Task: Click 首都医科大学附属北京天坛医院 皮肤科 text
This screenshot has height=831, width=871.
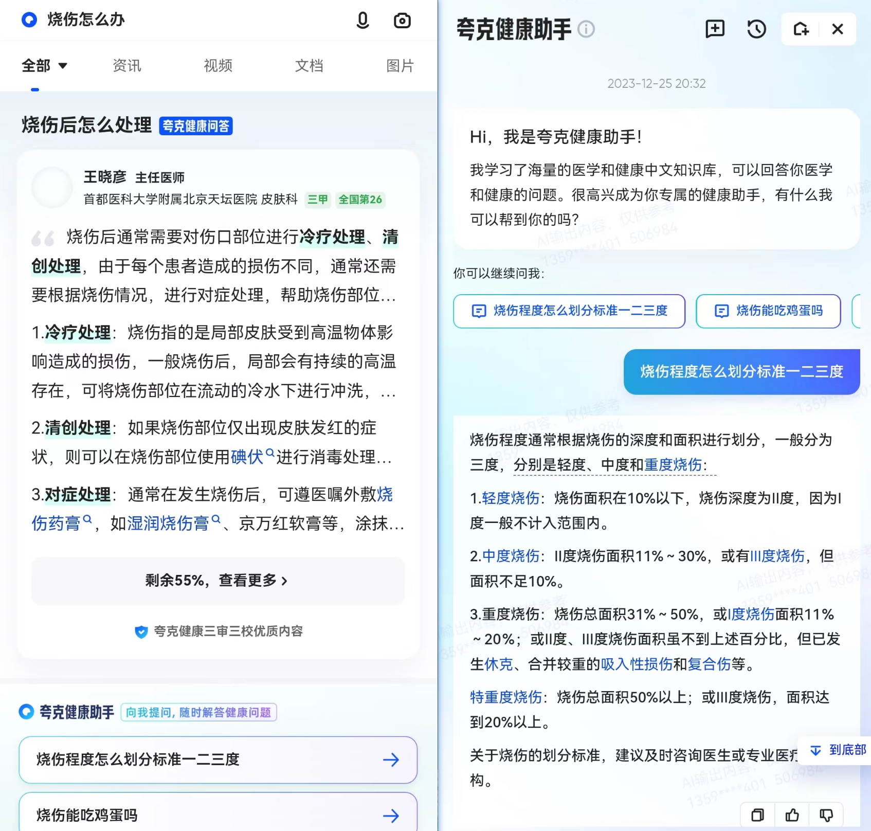Action: (191, 200)
